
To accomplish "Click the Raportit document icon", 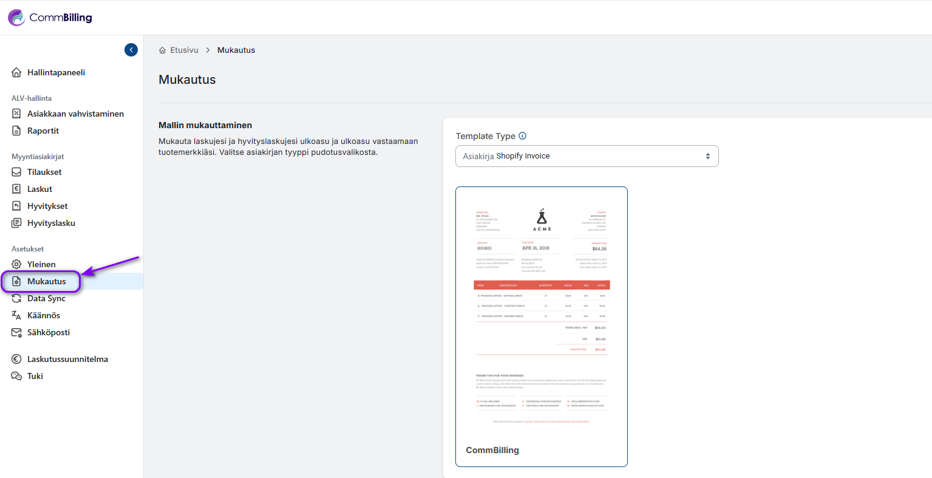I will pyautogui.click(x=16, y=131).
